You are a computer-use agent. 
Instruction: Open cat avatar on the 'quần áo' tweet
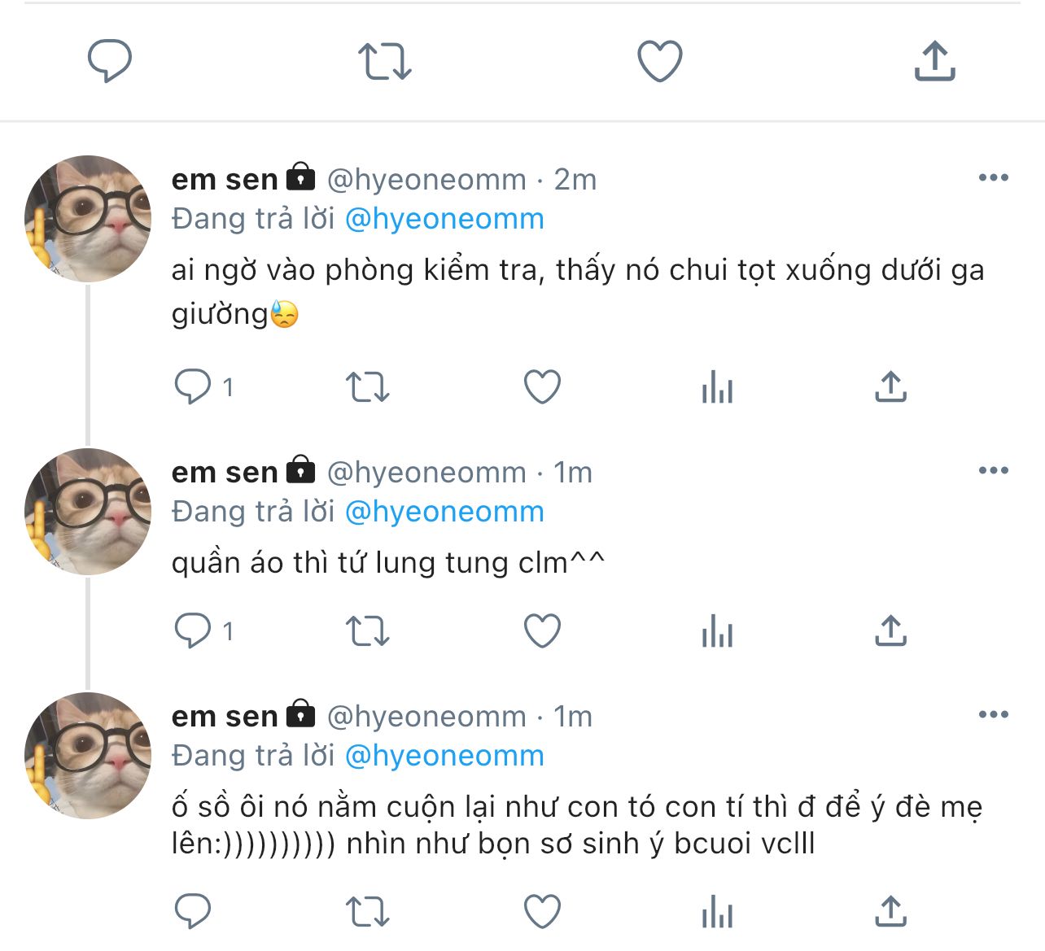[x=88, y=512]
